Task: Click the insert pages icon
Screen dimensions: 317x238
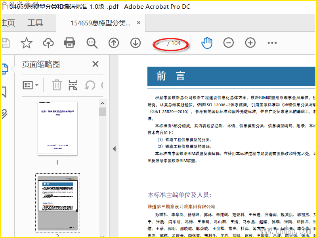Action: click(73, 85)
